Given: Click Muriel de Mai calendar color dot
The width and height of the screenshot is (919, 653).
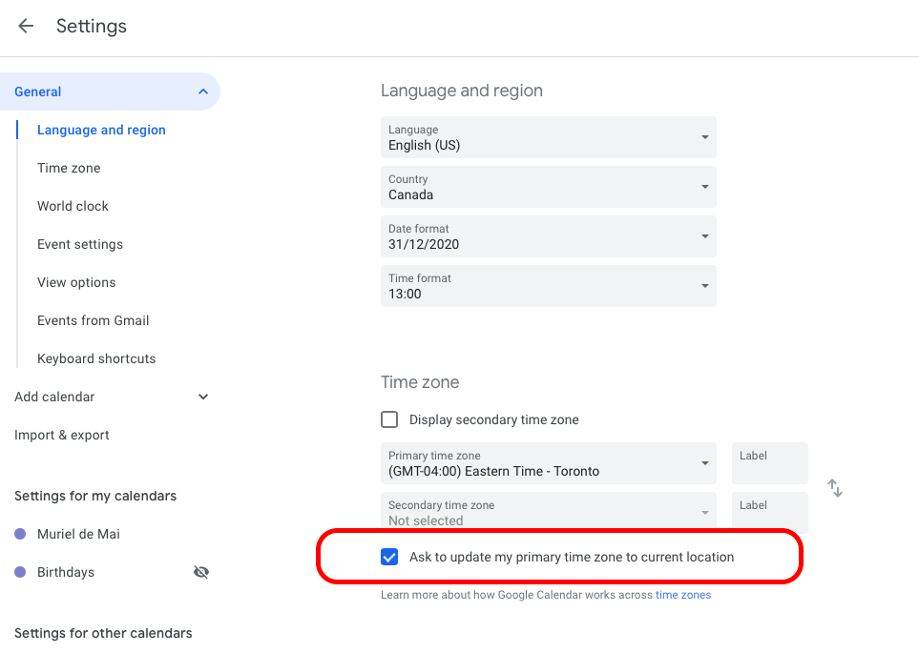Looking at the screenshot, I should 20,534.
